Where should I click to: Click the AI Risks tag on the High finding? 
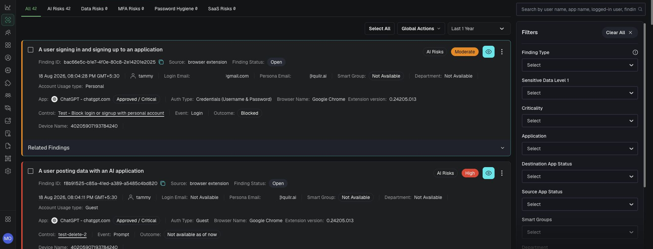[445, 173]
